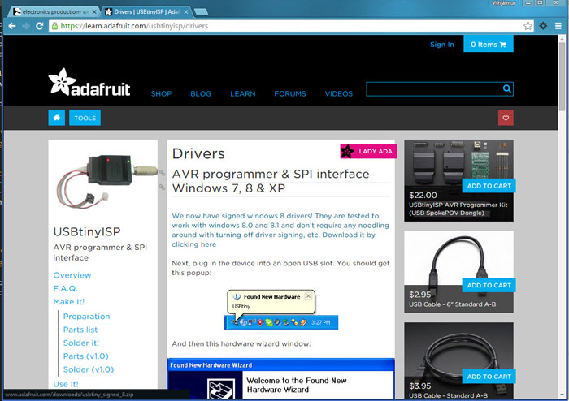Bookmark this page with the star icon

[x=528, y=26]
